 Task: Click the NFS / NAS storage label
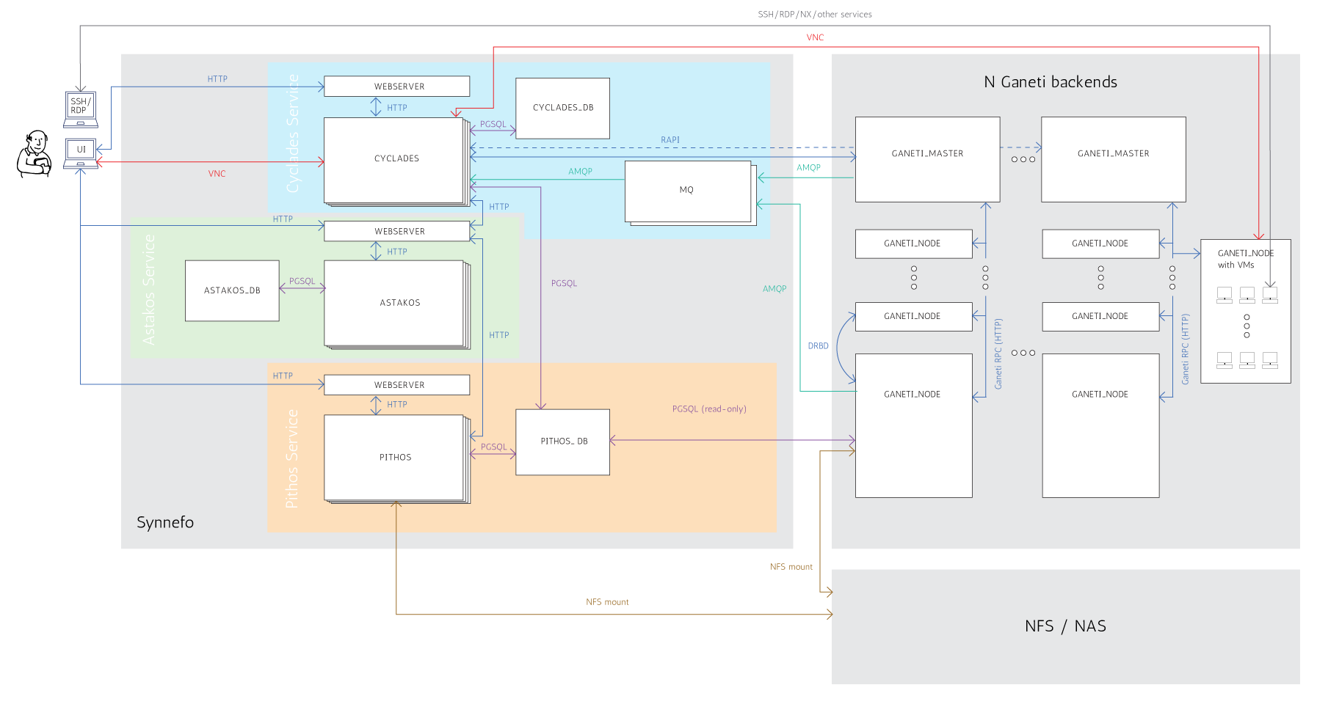[x=1064, y=626]
